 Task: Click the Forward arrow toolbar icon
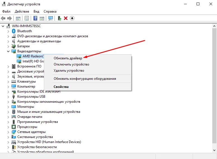tap(10, 18)
